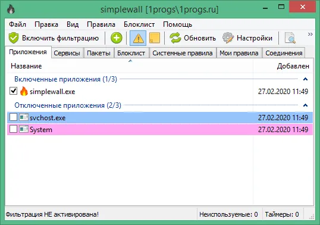Expand the toolbar overflow chevron
Image resolution: width=320 pixels, height=225 pixels.
[310, 34]
